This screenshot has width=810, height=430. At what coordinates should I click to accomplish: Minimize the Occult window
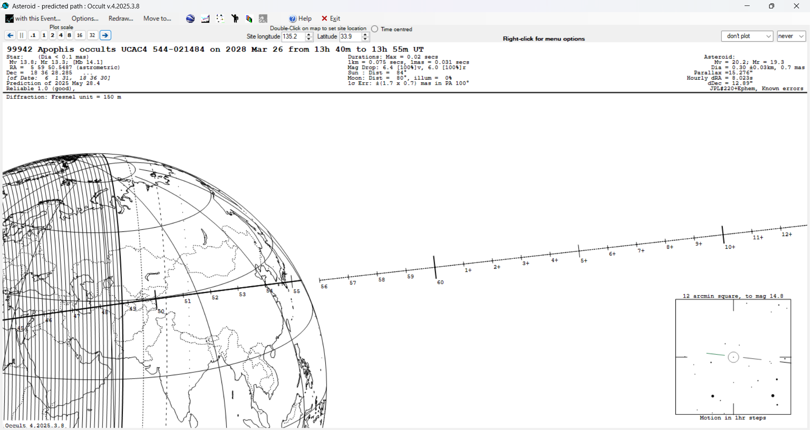747,6
